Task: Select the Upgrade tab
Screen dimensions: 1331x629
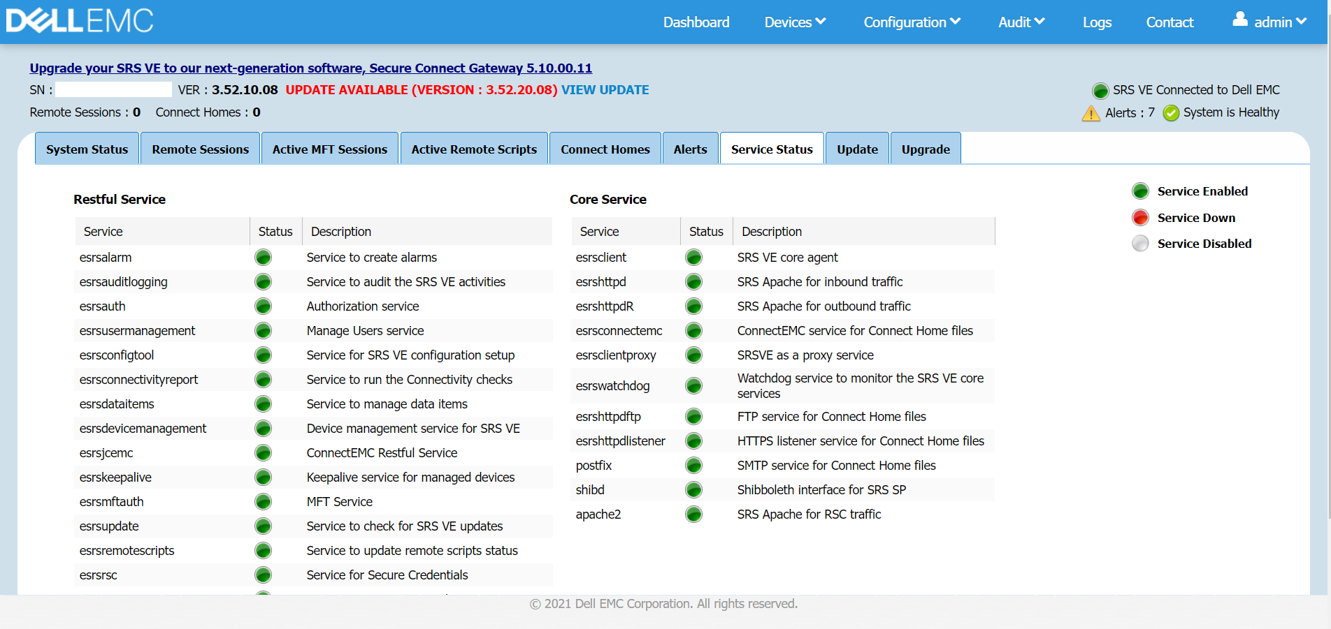Action: 925,149
